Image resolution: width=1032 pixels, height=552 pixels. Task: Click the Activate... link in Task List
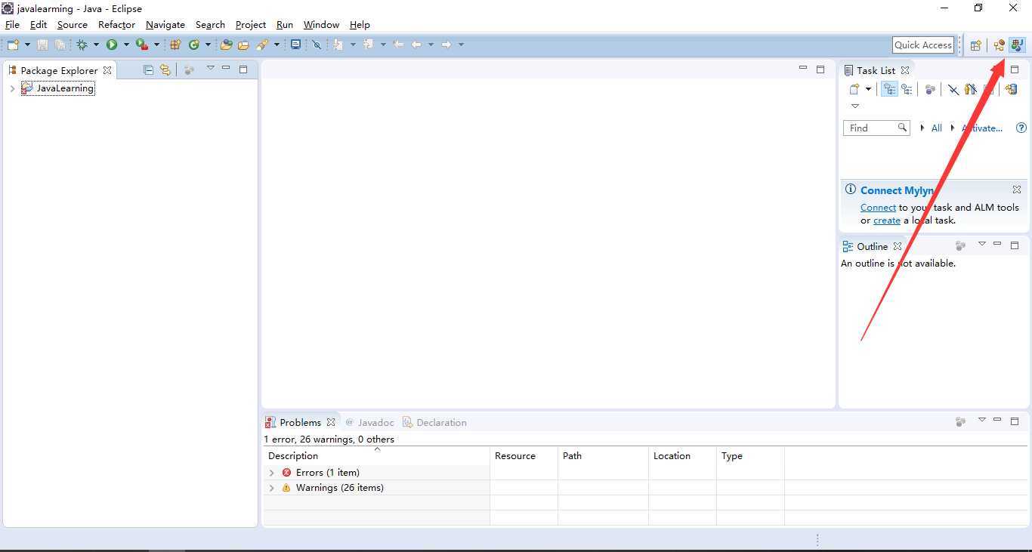tap(982, 128)
